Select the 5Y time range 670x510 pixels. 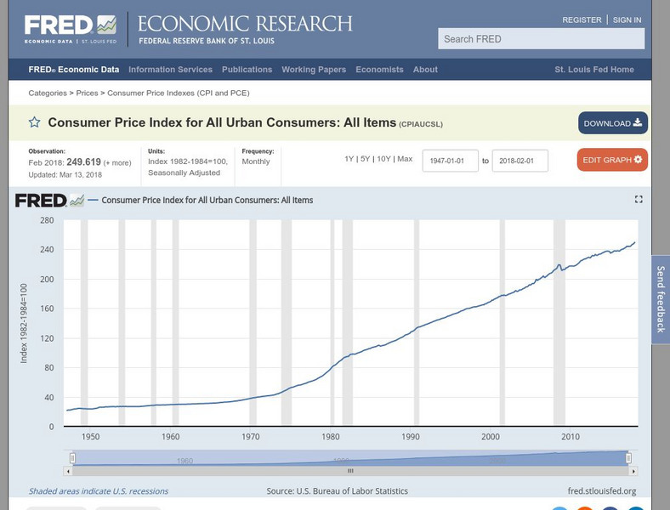366,159
